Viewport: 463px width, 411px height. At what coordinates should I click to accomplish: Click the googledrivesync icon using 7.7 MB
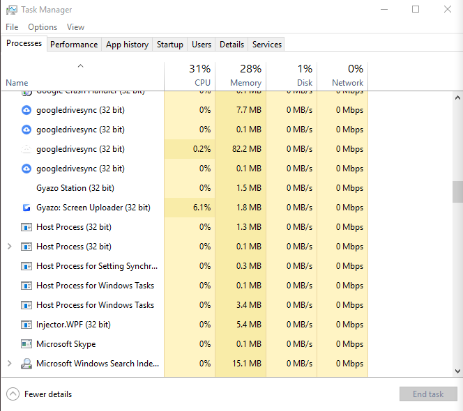(x=26, y=110)
